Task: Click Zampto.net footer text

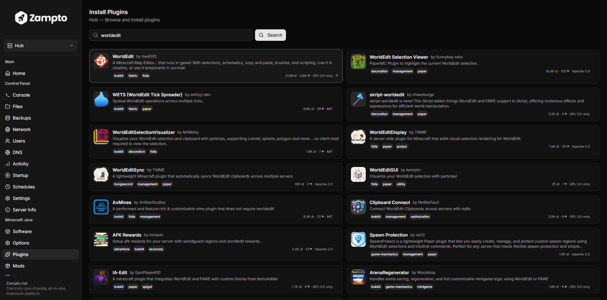Action: coord(17,283)
